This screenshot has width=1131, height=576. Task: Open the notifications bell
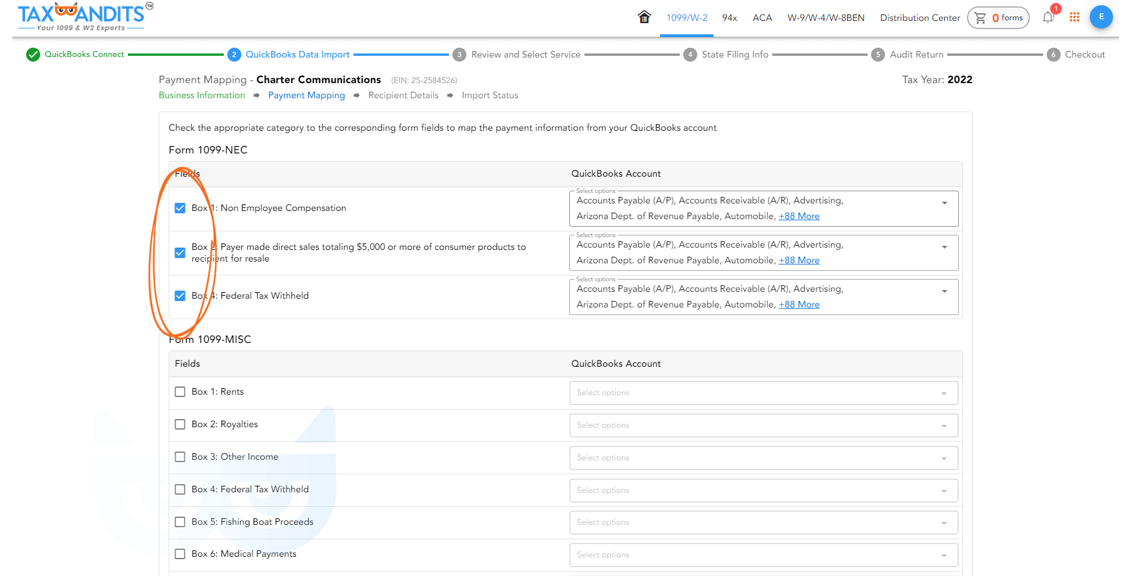point(1048,17)
